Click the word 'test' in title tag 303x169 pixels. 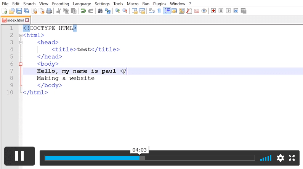(84, 49)
